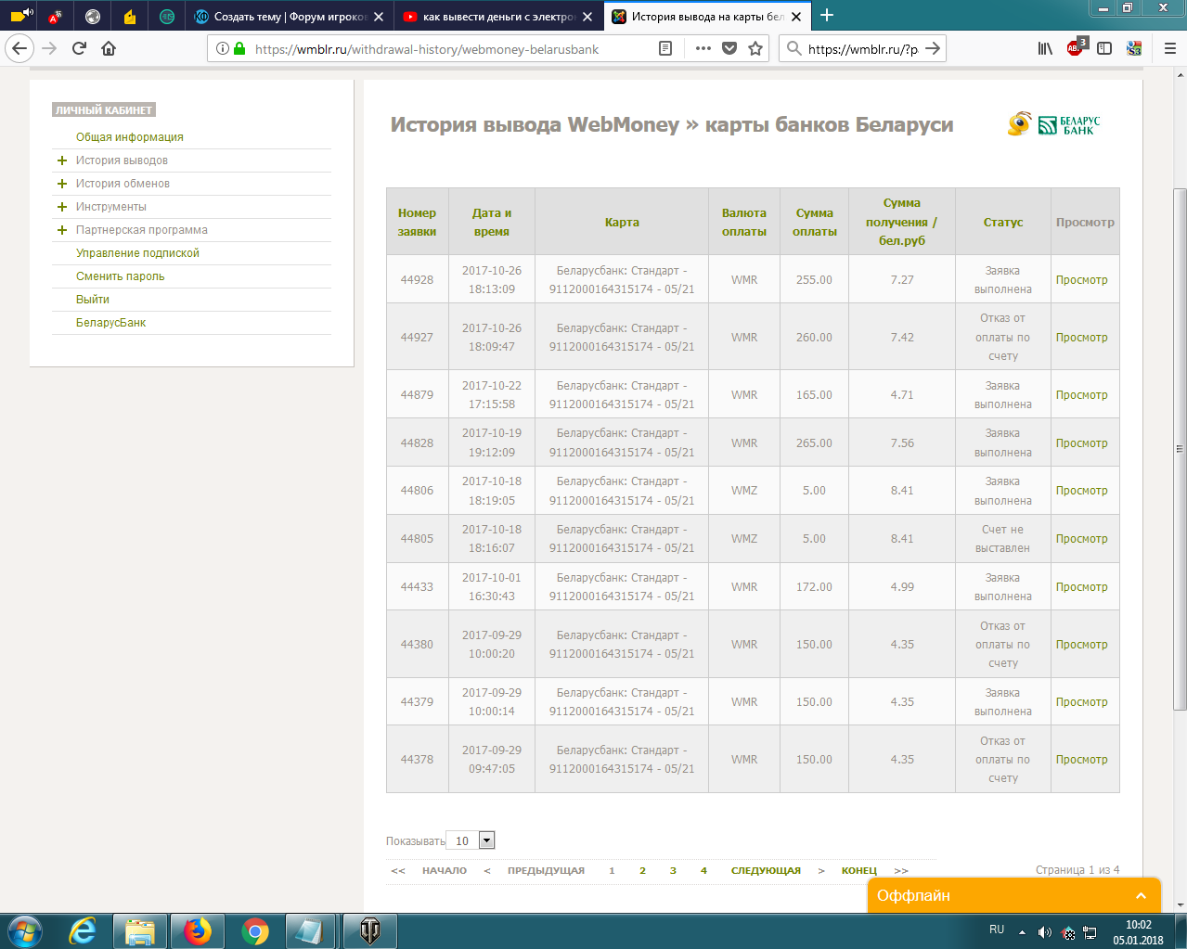Click Просмотр for request 44928

(1081, 280)
